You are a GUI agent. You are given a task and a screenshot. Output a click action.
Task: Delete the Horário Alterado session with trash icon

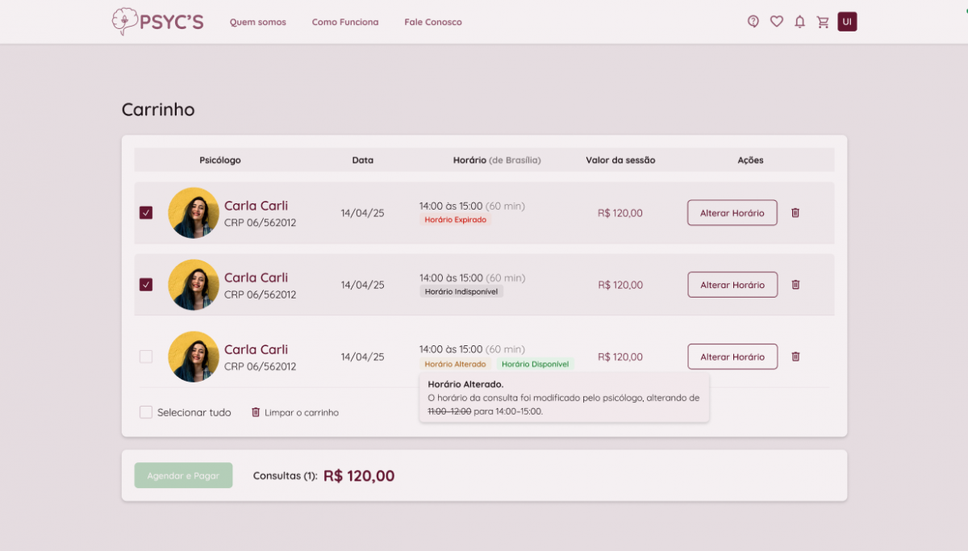pos(795,357)
